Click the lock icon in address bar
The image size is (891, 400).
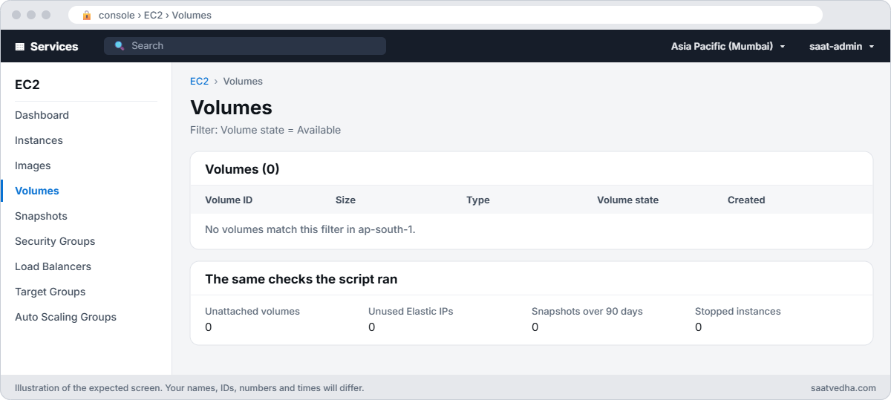tap(87, 15)
